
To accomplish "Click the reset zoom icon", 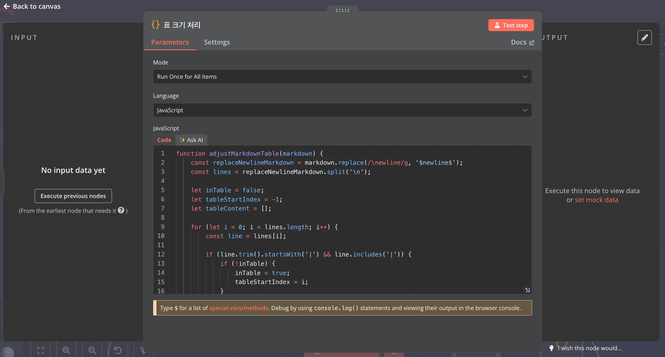I will 118,350.
